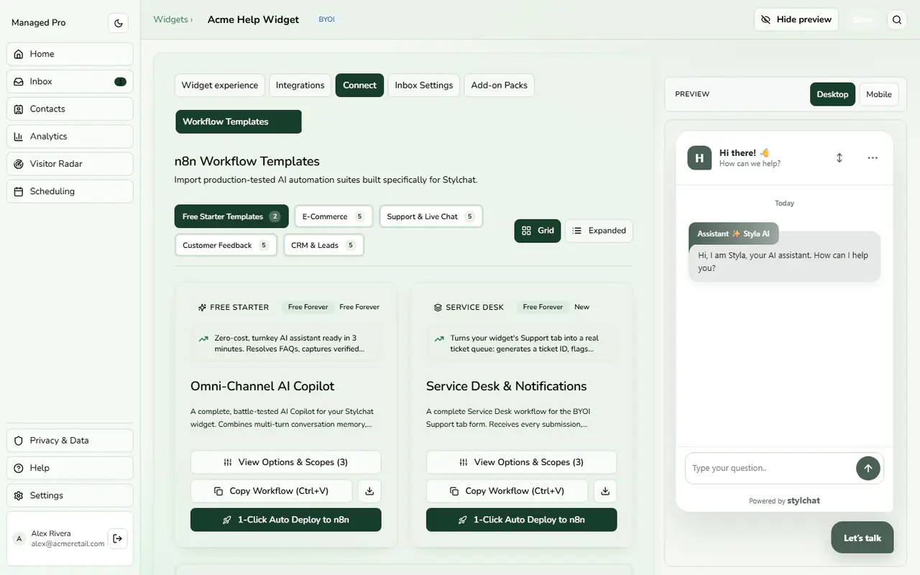Click the Help question-mark icon
The image size is (920, 575).
point(19,468)
